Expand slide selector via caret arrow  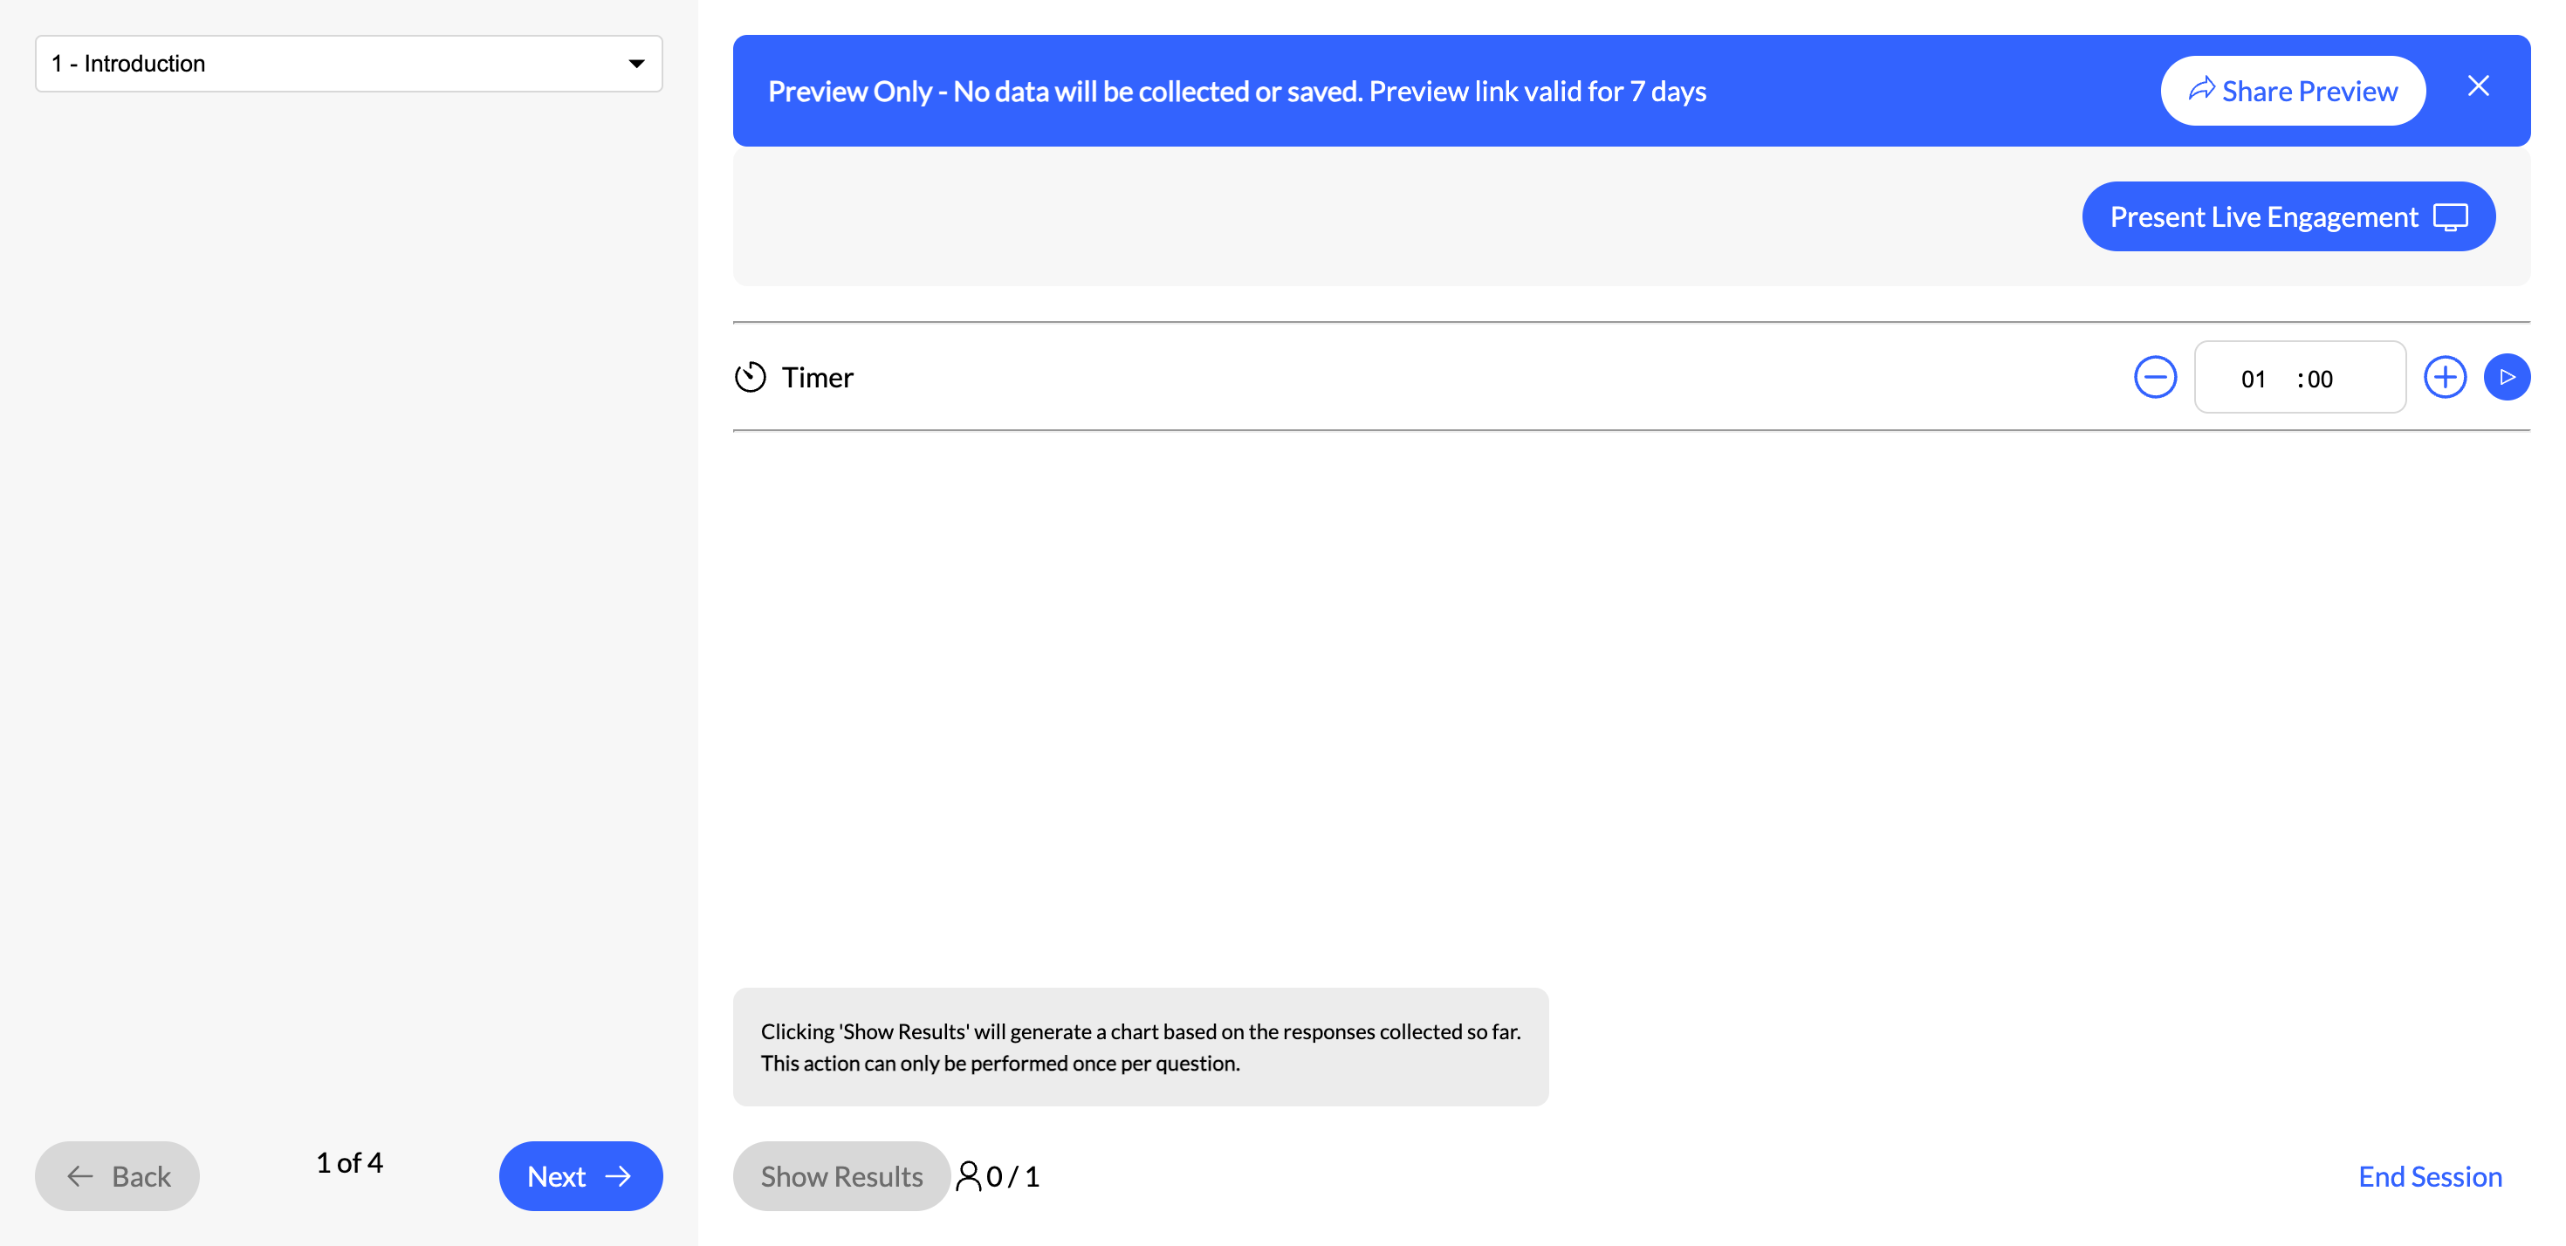[x=636, y=64]
